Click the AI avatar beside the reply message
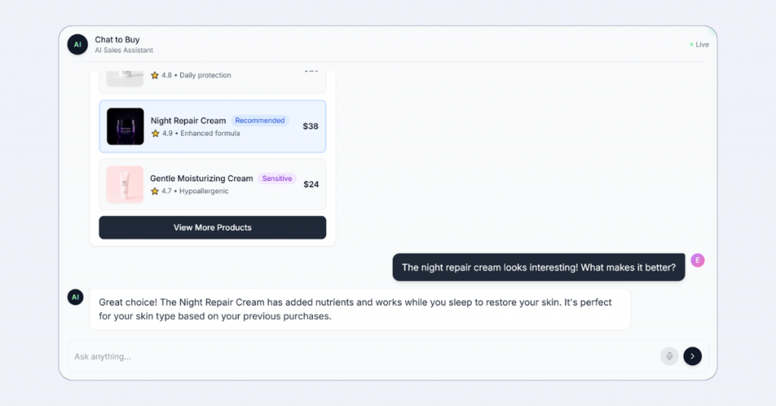 [75, 298]
